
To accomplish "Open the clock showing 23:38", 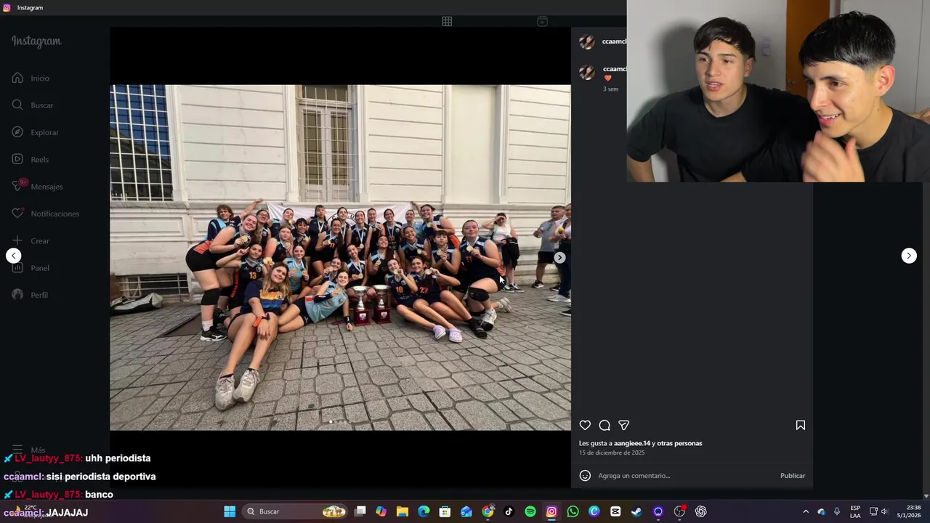I will [909, 511].
